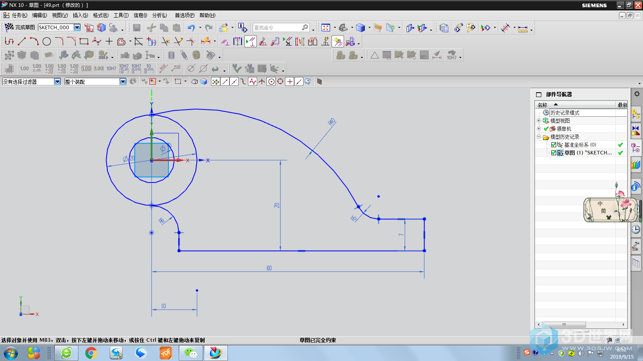Click the Windows Start button

pyautogui.click(x=11, y=353)
